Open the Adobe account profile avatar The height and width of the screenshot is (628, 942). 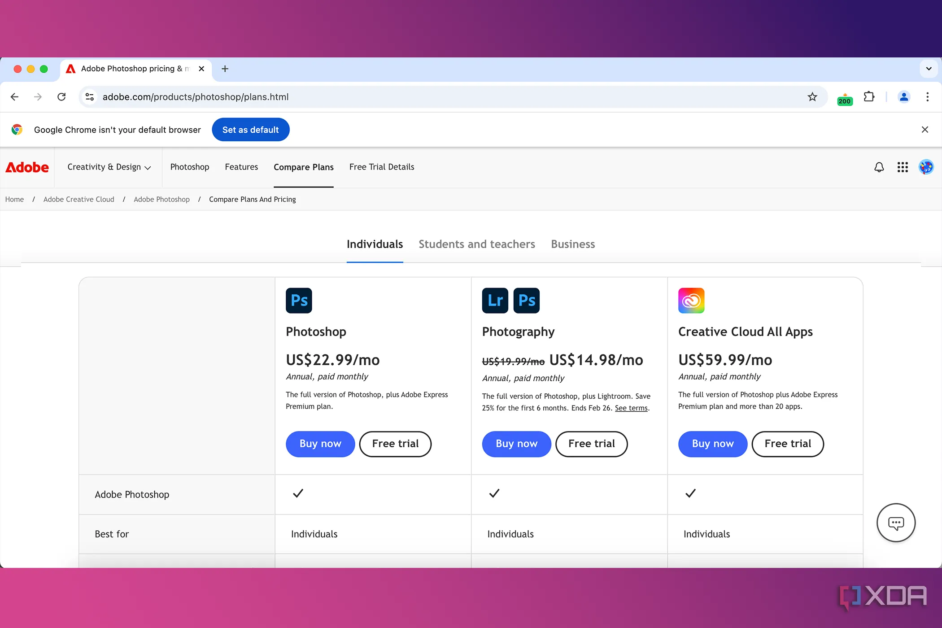click(x=926, y=167)
